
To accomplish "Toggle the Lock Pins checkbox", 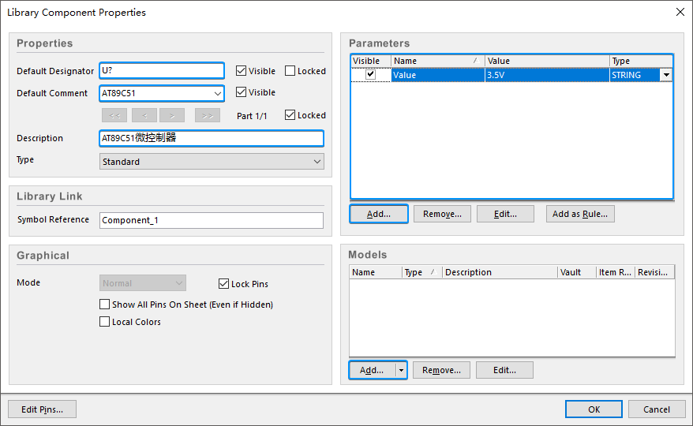I will pyautogui.click(x=223, y=284).
